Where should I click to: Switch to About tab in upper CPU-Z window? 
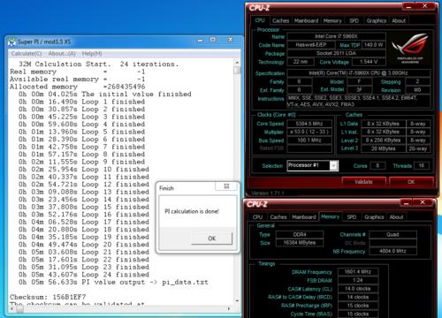(x=399, y=20)
